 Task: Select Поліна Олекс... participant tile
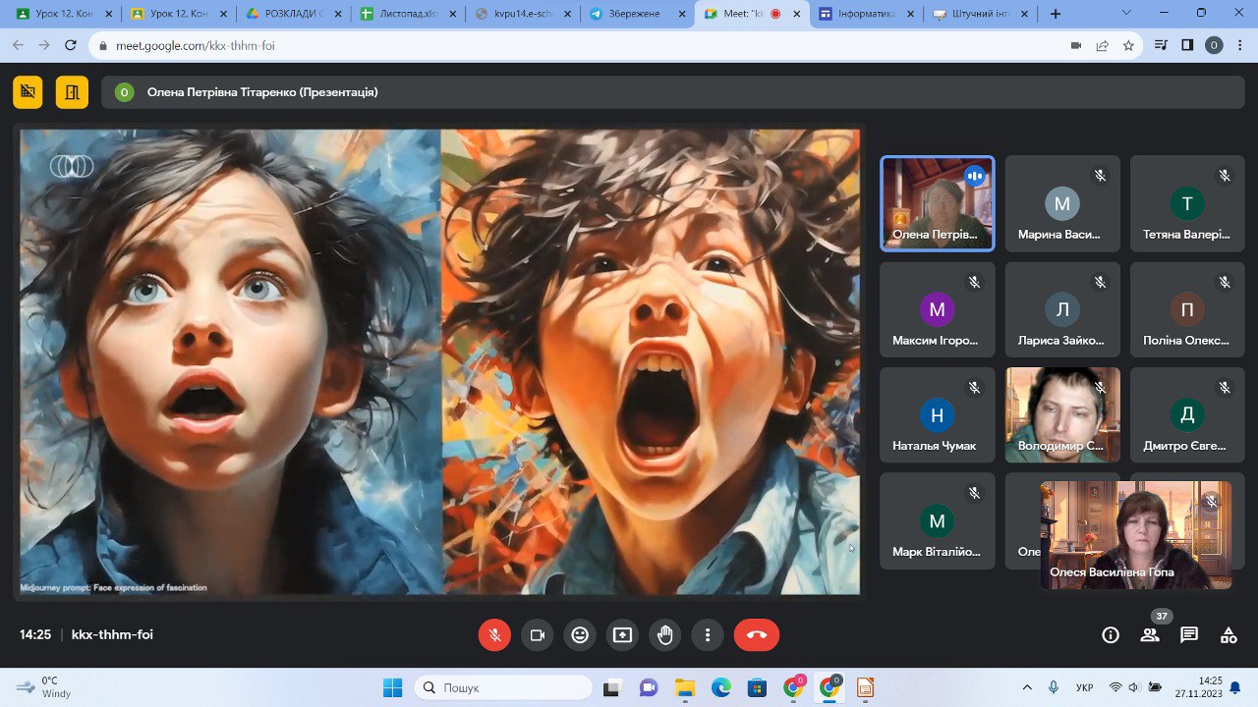click(x=1187, y=309)
